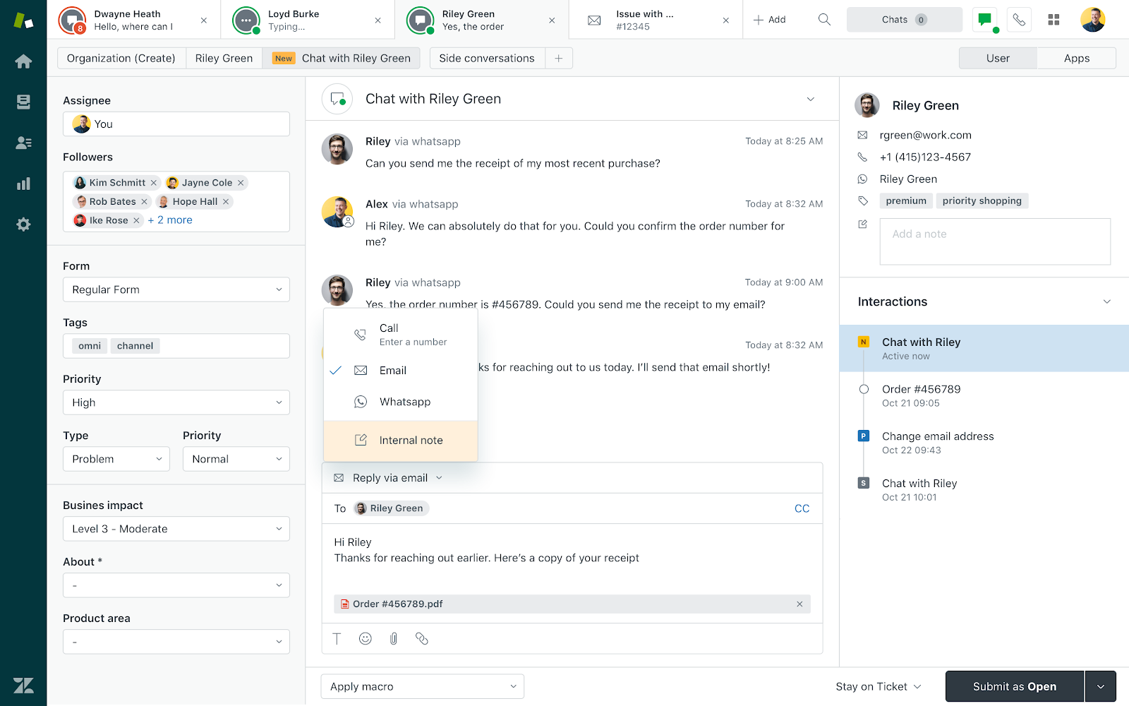Expand the Regular Form dropdown
The image size is (1129, 706).
[x=176, y=289]
